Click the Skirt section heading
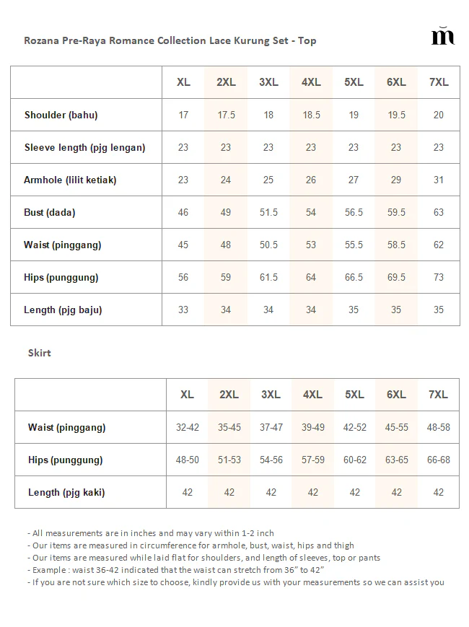 click(39, 353)
